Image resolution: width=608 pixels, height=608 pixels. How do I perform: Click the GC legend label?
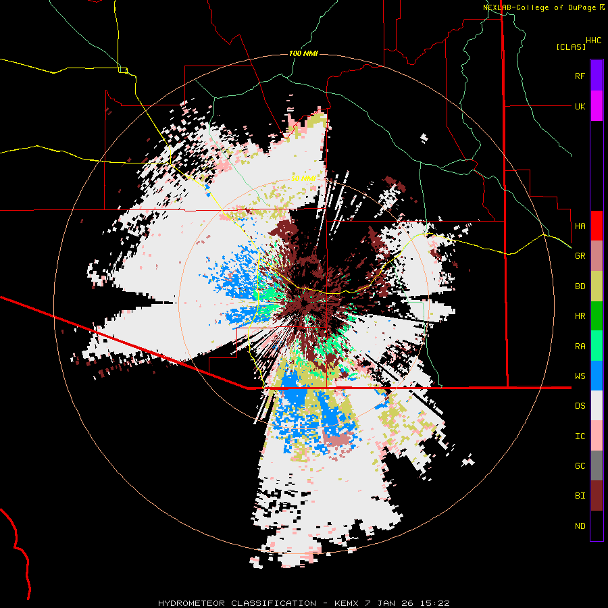point(580,466)
